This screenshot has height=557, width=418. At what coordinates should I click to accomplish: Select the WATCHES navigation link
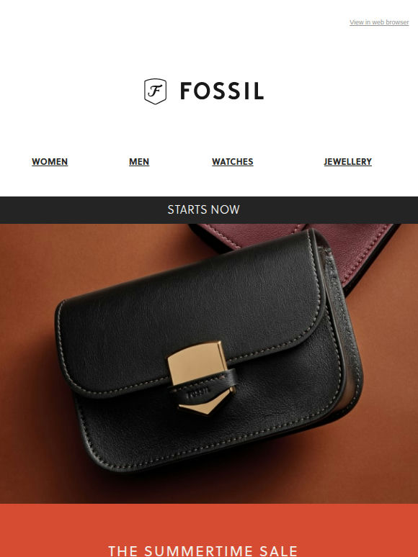[232, 162]
